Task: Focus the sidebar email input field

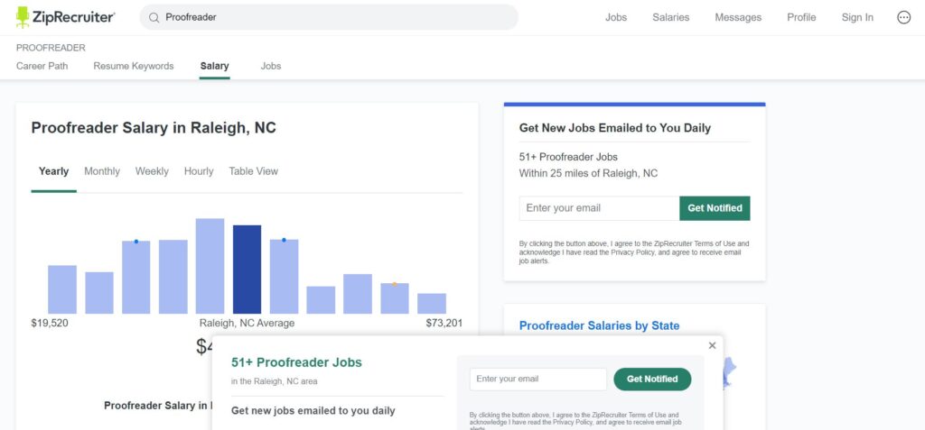Action: tap(599, 208)
